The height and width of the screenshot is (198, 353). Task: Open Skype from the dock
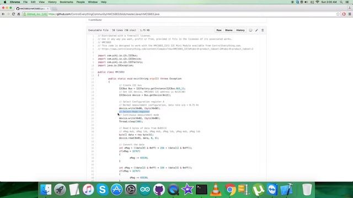click(102, 190)
